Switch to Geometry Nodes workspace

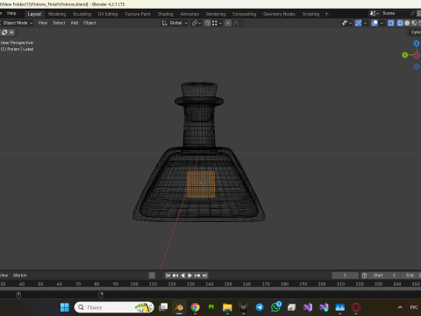click(x=279, y=14)
